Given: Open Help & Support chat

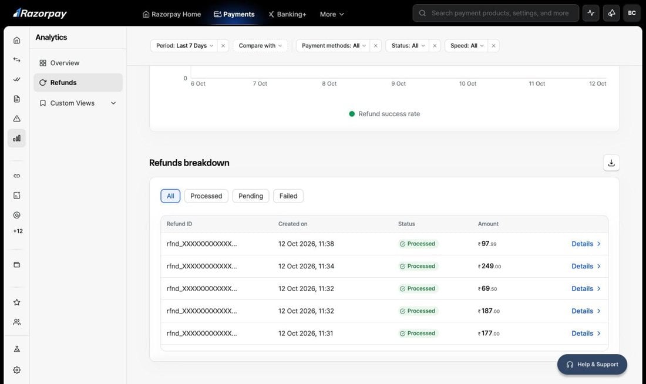Looking at the screenshot, I should pyautogui.click(x=592, y=364).
